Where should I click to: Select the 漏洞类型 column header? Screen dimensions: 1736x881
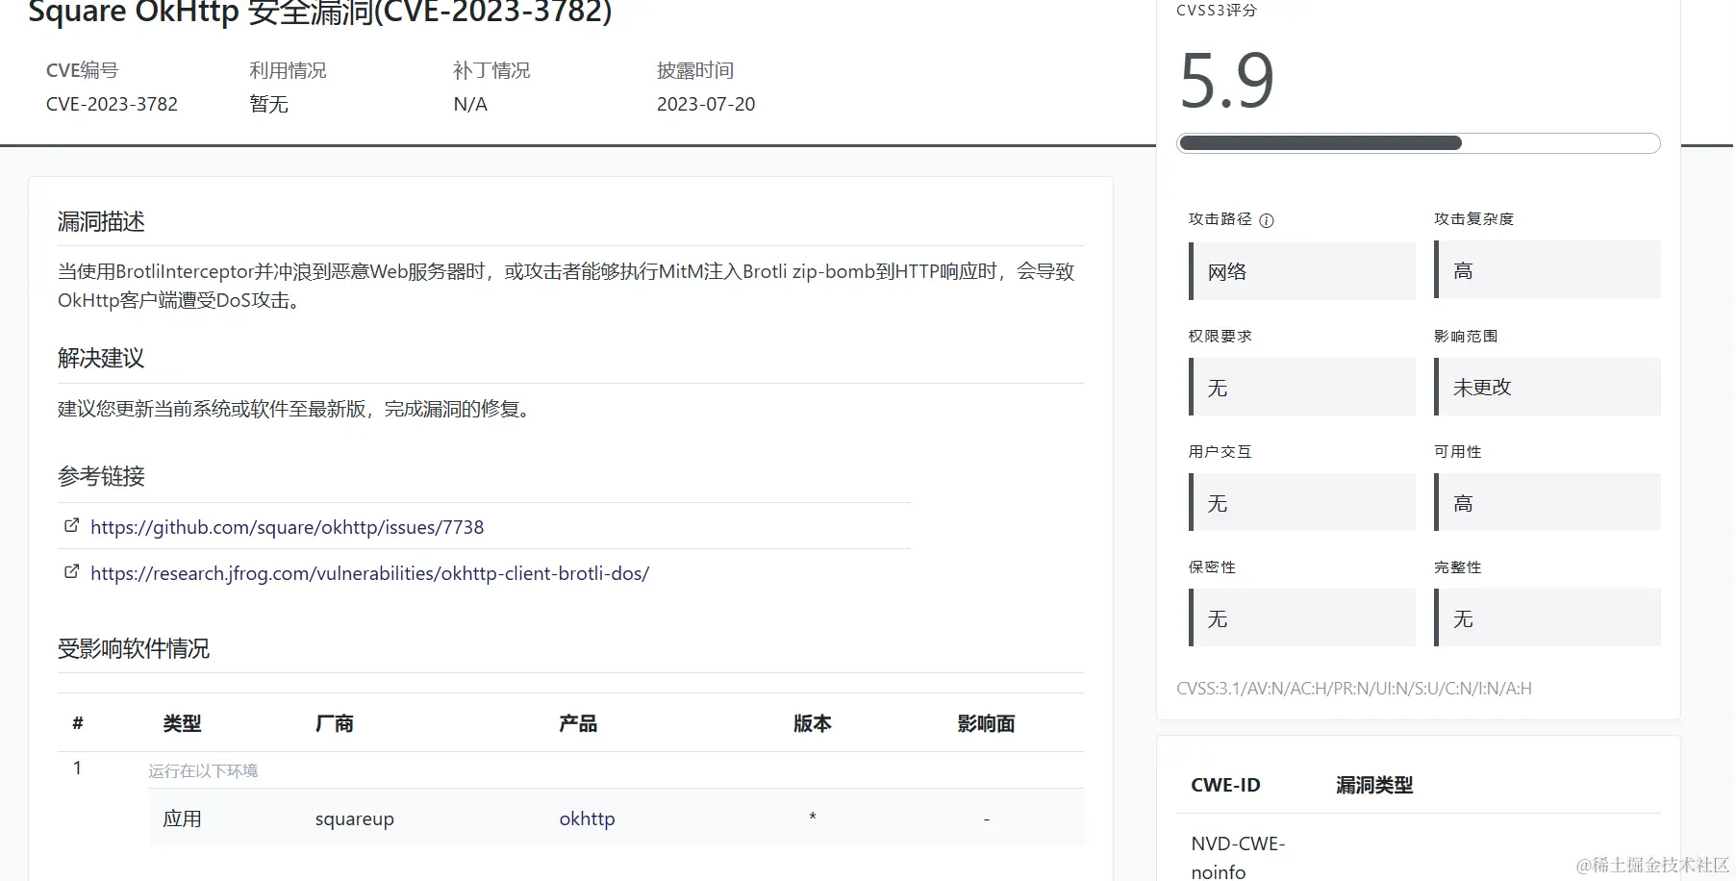[x=1372, y=785]
